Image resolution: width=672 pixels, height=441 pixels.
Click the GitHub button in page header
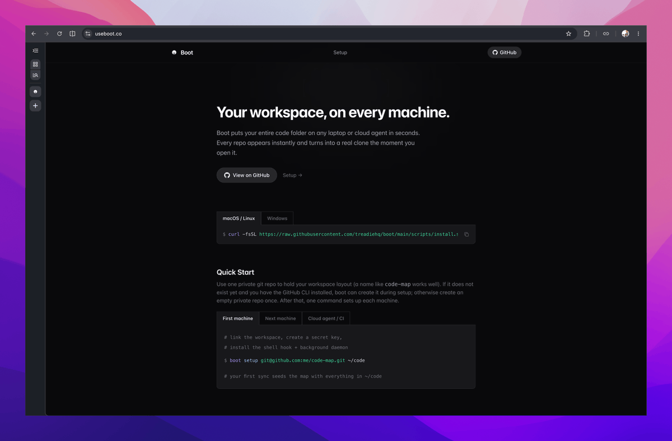505,53
